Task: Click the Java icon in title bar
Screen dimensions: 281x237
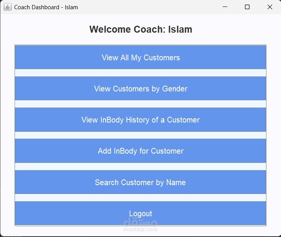Action: tap(8, 7)
